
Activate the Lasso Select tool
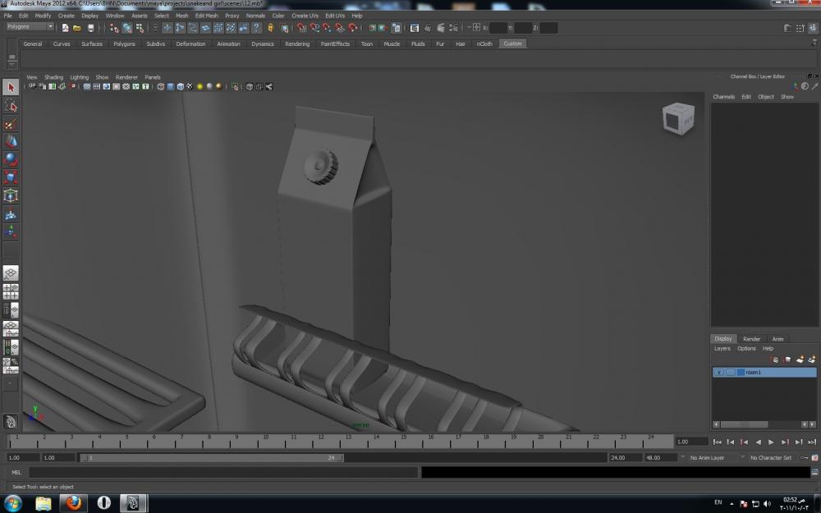coord(11,106)
